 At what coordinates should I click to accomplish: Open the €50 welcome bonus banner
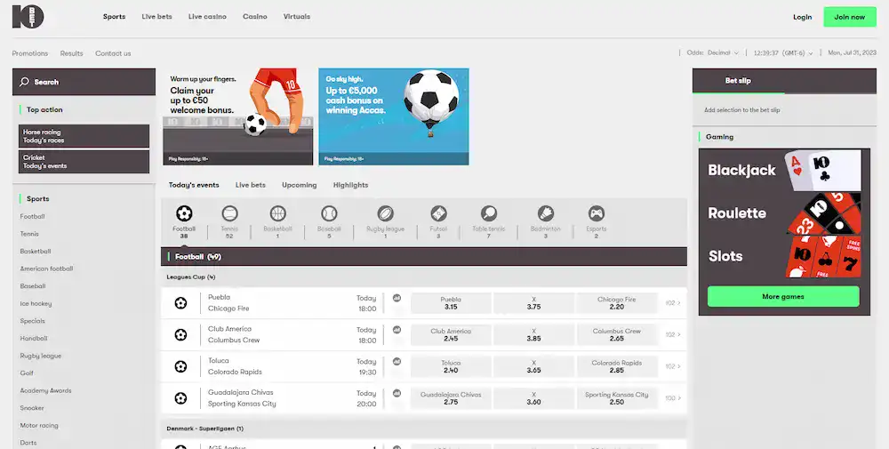[238, 116]
